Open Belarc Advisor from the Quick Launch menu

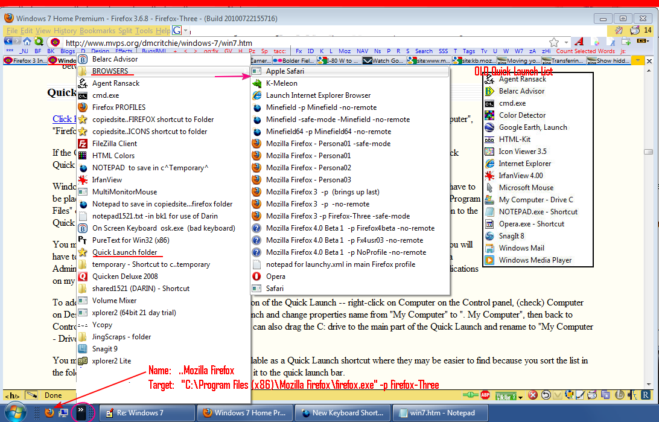tap(164, 59)
